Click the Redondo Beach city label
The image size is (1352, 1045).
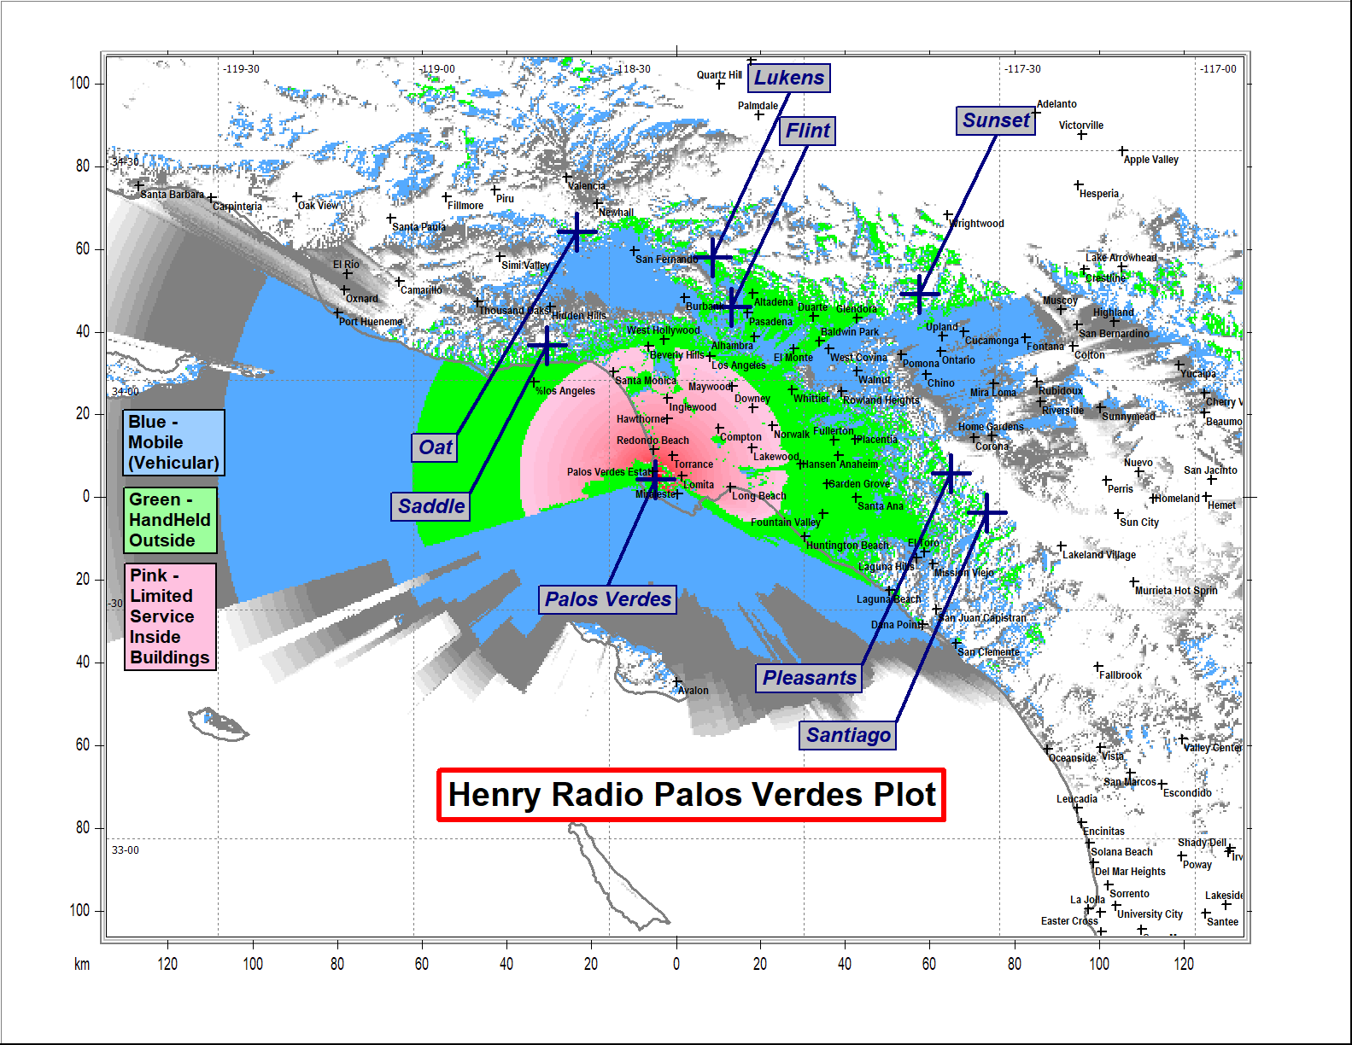coord(653,441)
